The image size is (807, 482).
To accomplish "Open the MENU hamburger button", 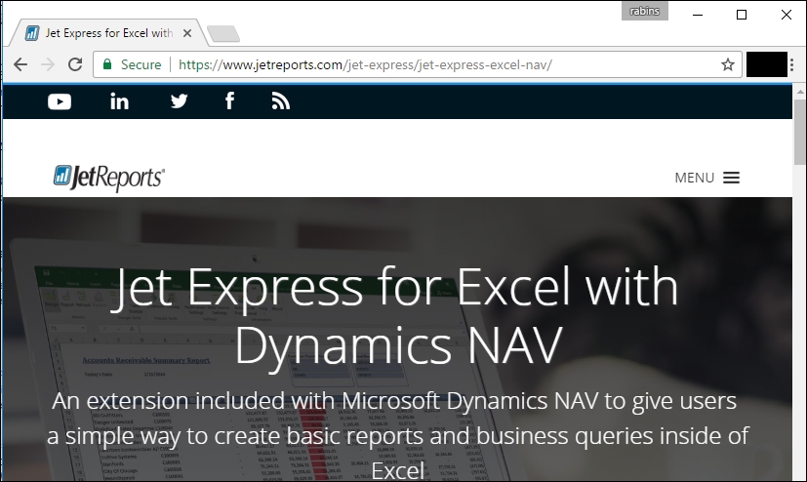I will (x=707, y=178).
